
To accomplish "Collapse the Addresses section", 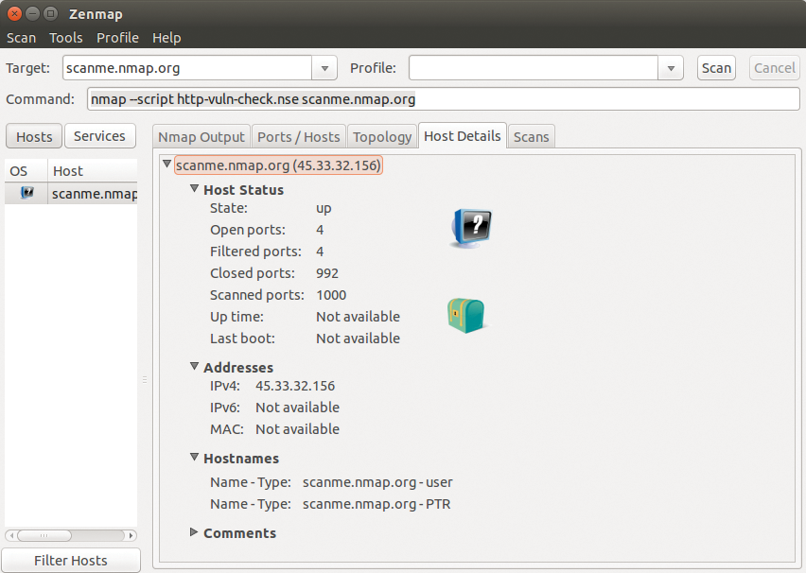I will pos(195,367).
